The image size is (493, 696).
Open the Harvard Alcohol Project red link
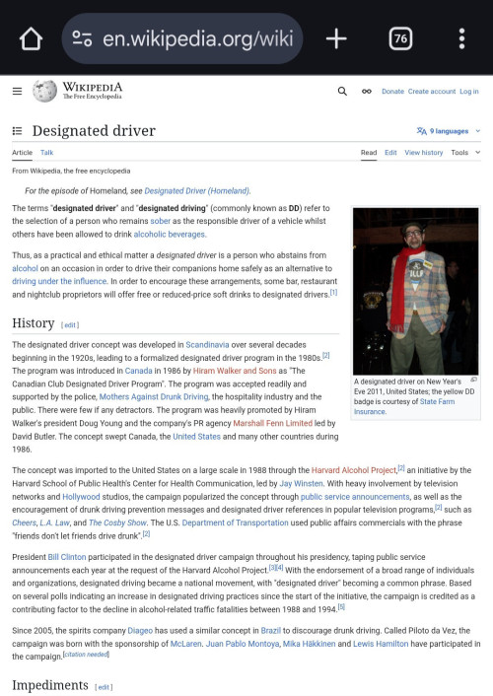[354, 470]
